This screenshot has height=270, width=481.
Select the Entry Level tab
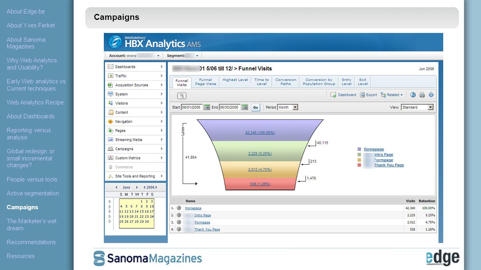tap(347, 82)
